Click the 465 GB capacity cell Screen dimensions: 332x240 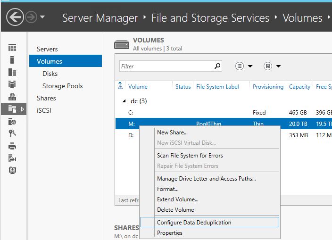(x=298, y=112)
